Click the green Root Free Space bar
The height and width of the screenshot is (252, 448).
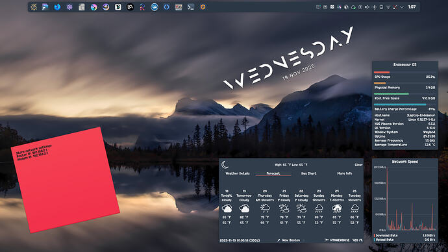click(x=392, y=94)
